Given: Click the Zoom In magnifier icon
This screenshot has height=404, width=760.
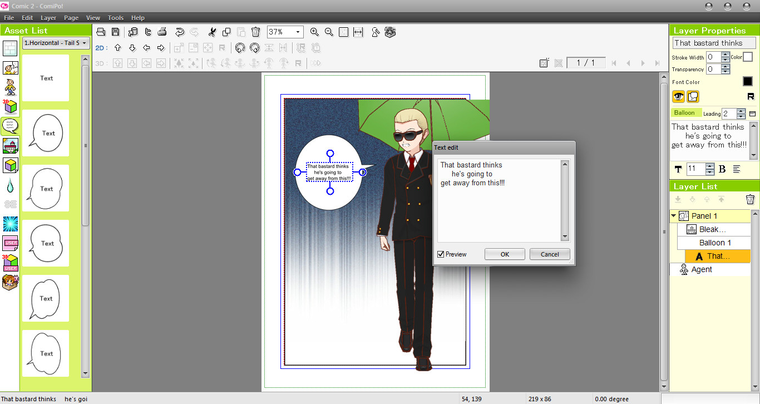Looking at the screenshot, I should pyautogui.click(x=314, y=32).
